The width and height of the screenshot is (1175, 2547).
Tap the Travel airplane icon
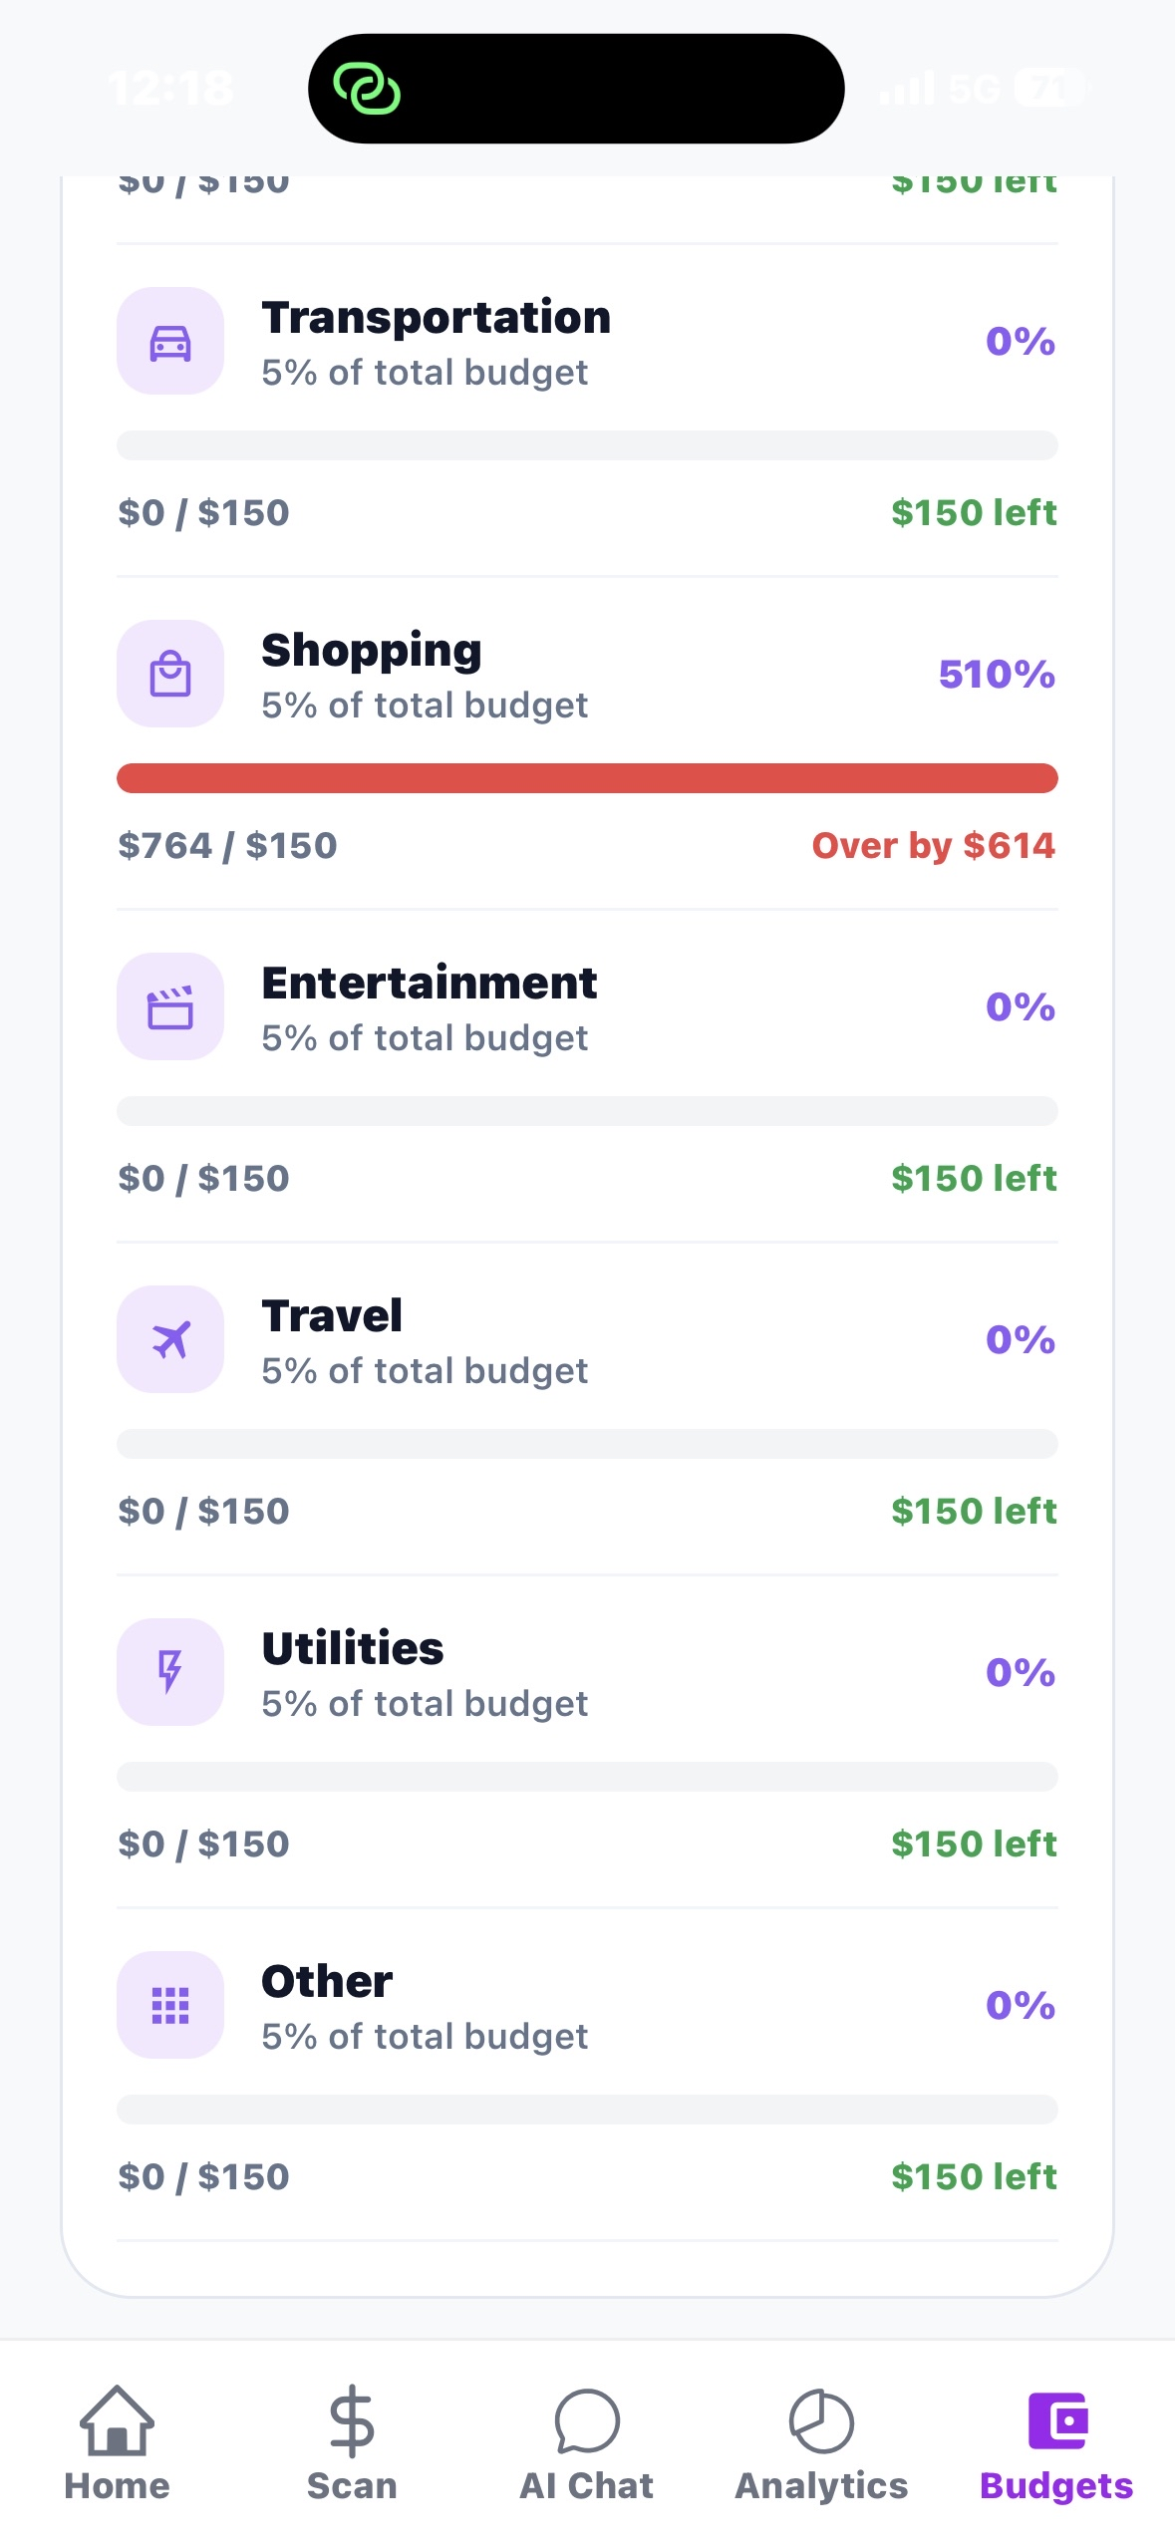pos(170,1340)
